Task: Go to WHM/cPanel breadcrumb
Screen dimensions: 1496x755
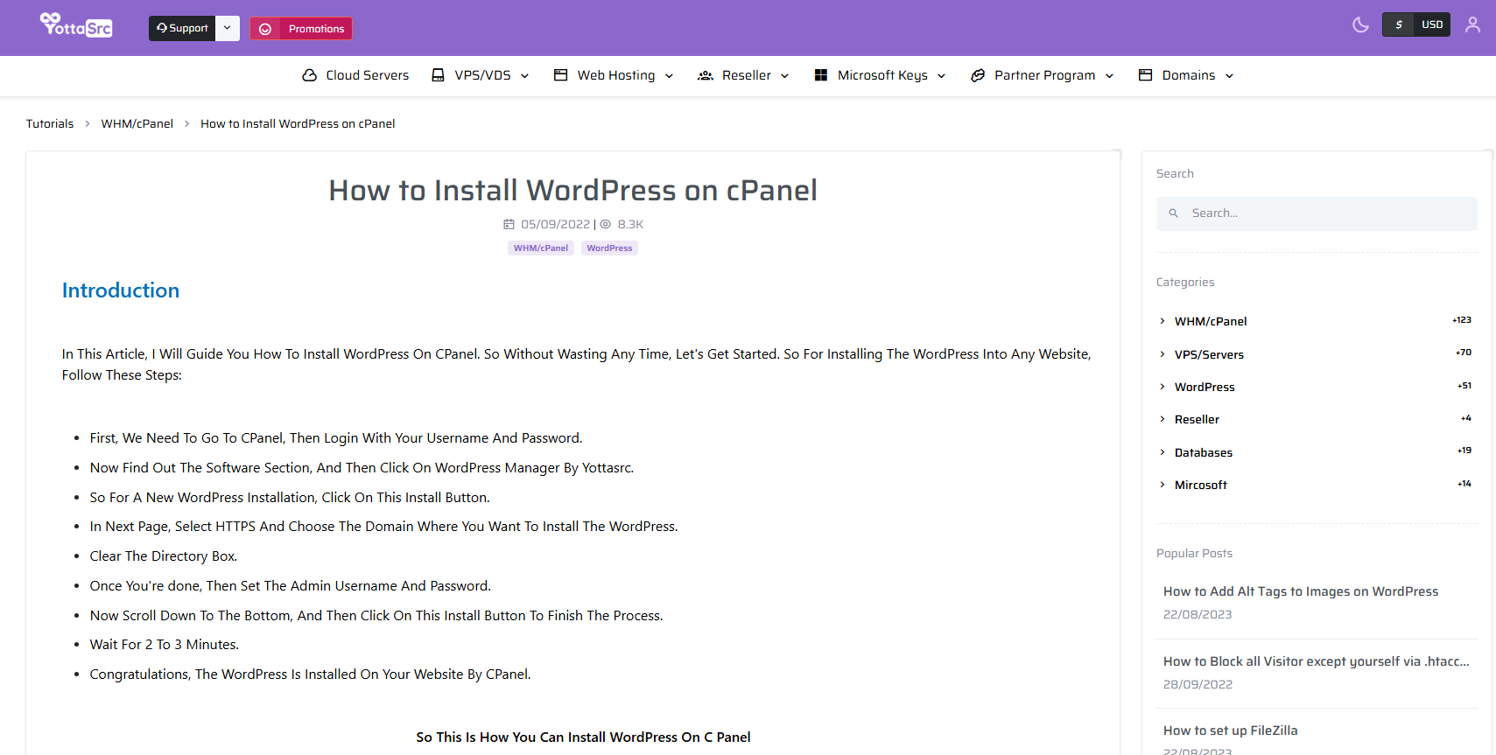Action: [137, 123]
